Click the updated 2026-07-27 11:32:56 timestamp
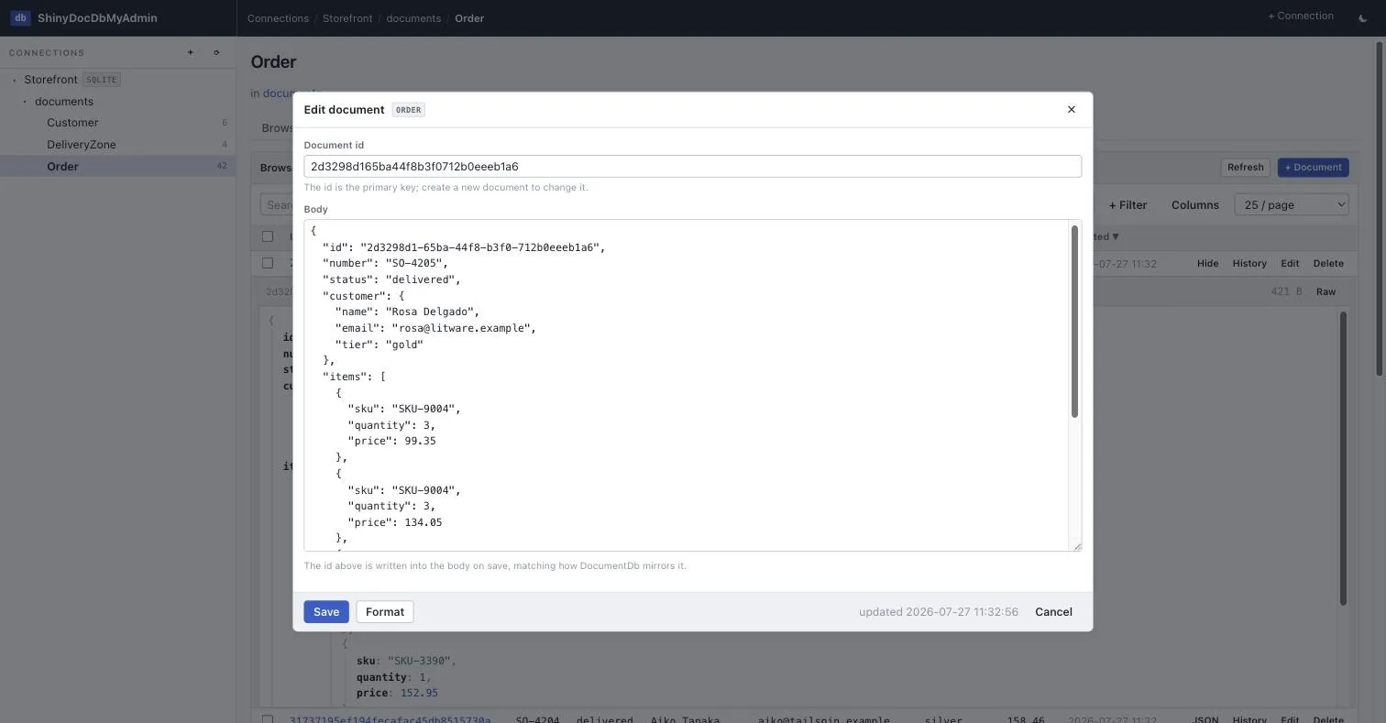 [938, 612]
